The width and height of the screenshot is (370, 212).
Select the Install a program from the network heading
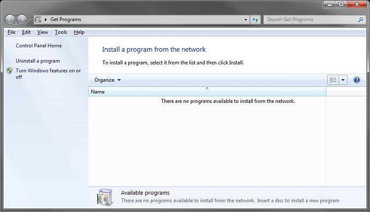click(154, 49)
